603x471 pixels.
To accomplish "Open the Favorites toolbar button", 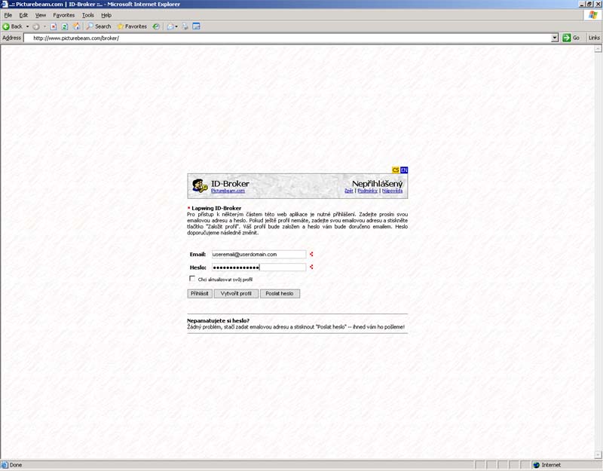I will pyautogui.click(x=131, y=26).
